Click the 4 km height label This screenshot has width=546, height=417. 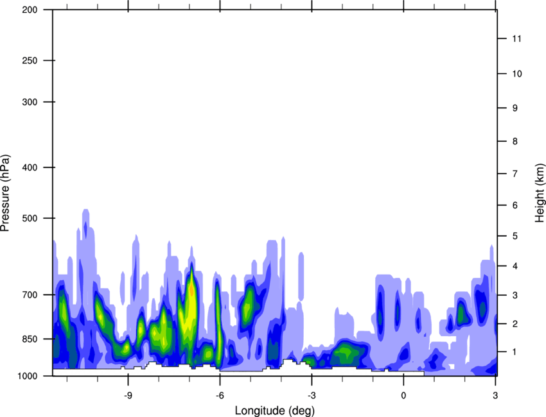coord(515,266)
